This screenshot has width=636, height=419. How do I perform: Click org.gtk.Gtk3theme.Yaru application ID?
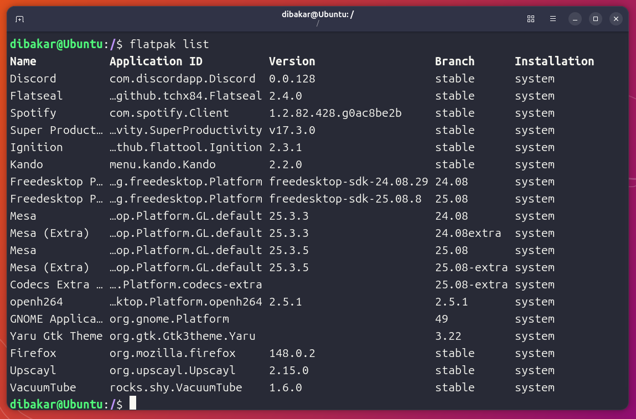183,337
